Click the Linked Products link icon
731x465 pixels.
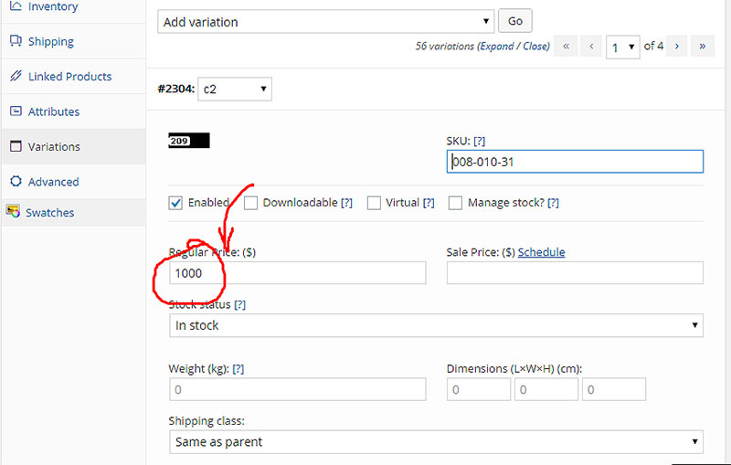[16, 76]
